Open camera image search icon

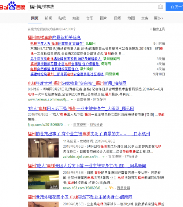click(160, 7)
